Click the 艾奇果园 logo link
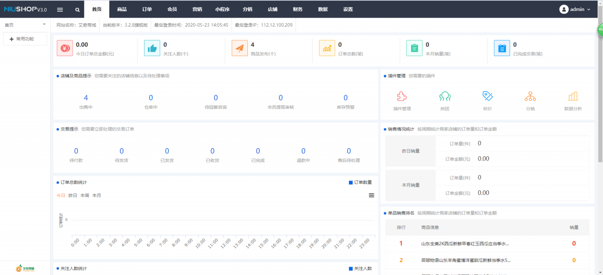The height and width of the screenshot is (275, 603). click(x=25, y=268)
